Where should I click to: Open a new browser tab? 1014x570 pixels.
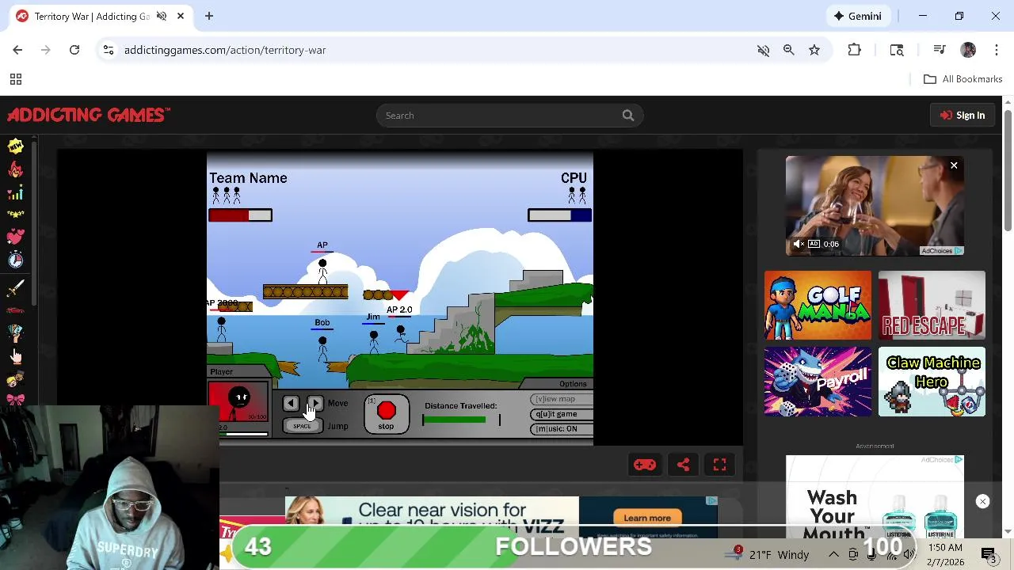point(209,16)
